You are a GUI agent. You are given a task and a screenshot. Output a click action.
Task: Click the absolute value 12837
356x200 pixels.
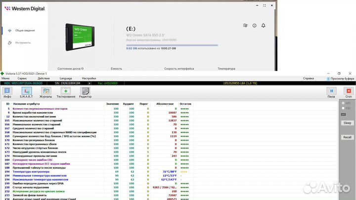[x=173, y=120]
